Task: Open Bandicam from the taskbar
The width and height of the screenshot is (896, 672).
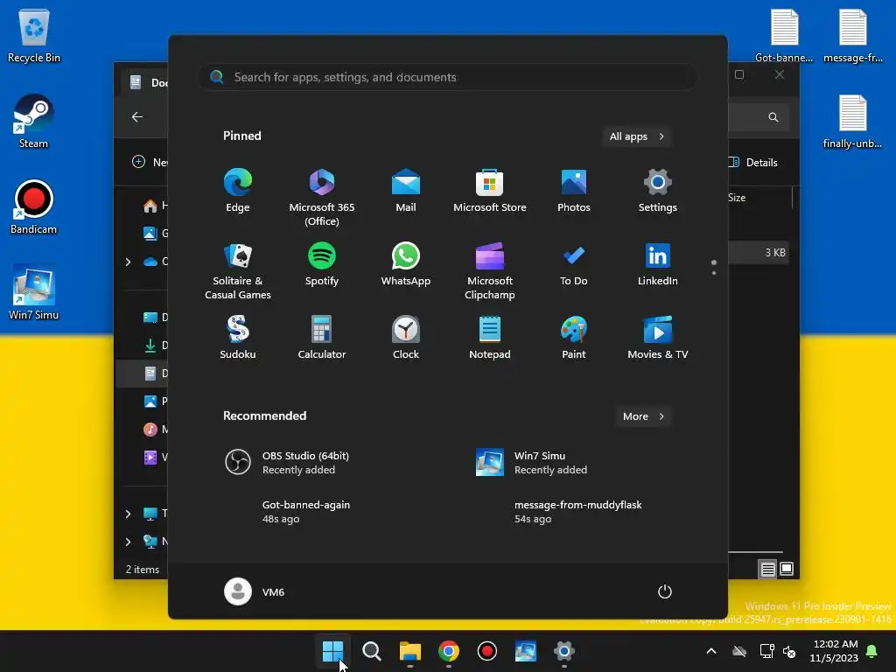Action: click(486, 651)
